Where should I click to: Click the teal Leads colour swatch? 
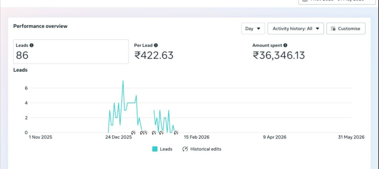tap(155, 149)
